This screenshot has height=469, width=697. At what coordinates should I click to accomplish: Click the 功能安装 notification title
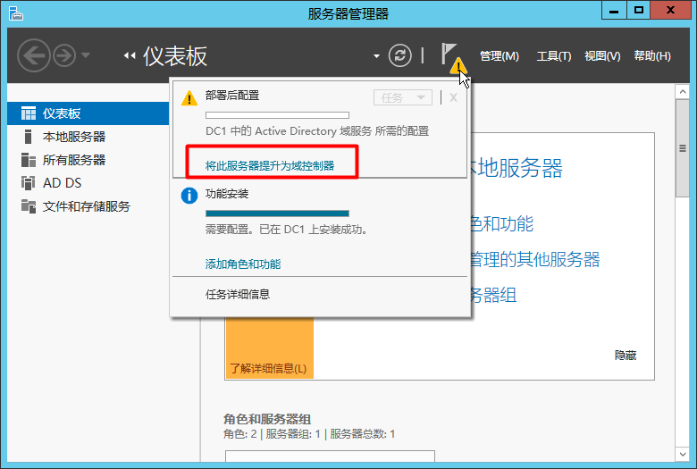[x=227, y=194]
